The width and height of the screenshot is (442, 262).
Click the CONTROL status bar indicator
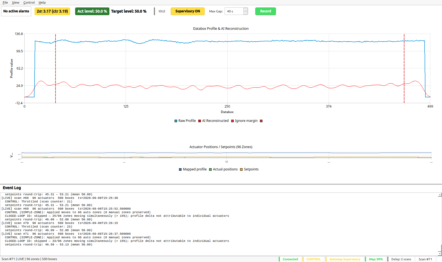pos(314,259)
